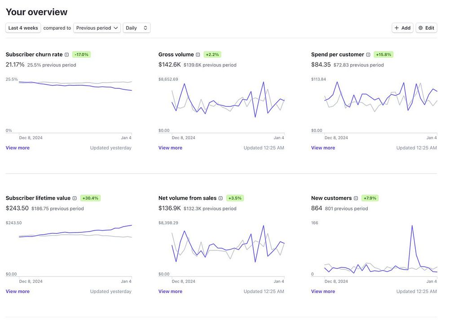Image resolution: width=449 pixels, height=328 pixels.
Task: Click the Add button with plus icon
Action: [402, 28]
